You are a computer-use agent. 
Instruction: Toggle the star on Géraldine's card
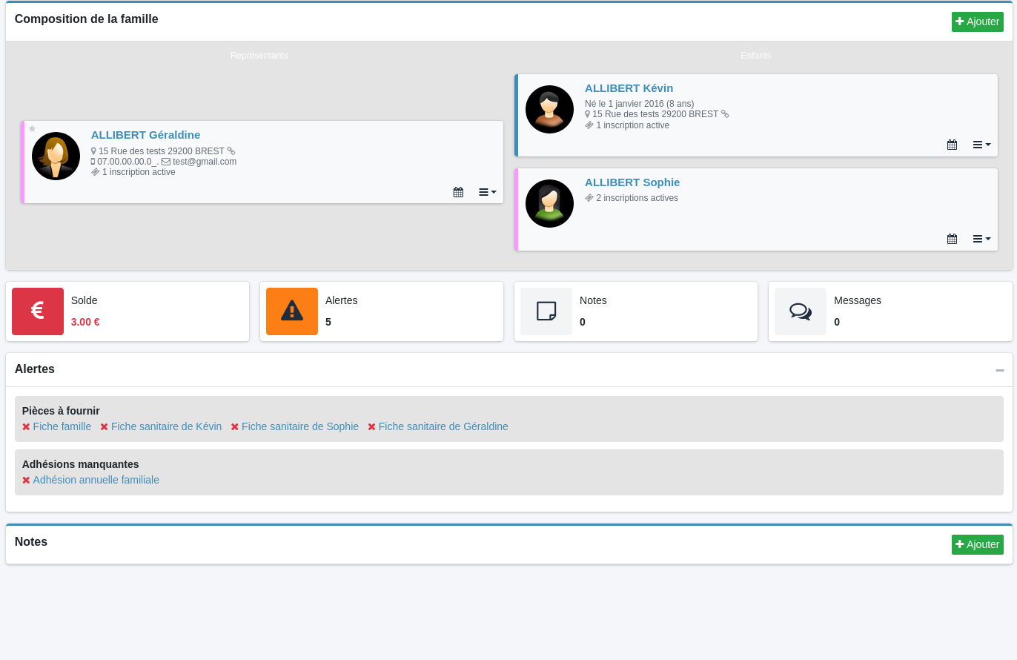pos(32,128)
